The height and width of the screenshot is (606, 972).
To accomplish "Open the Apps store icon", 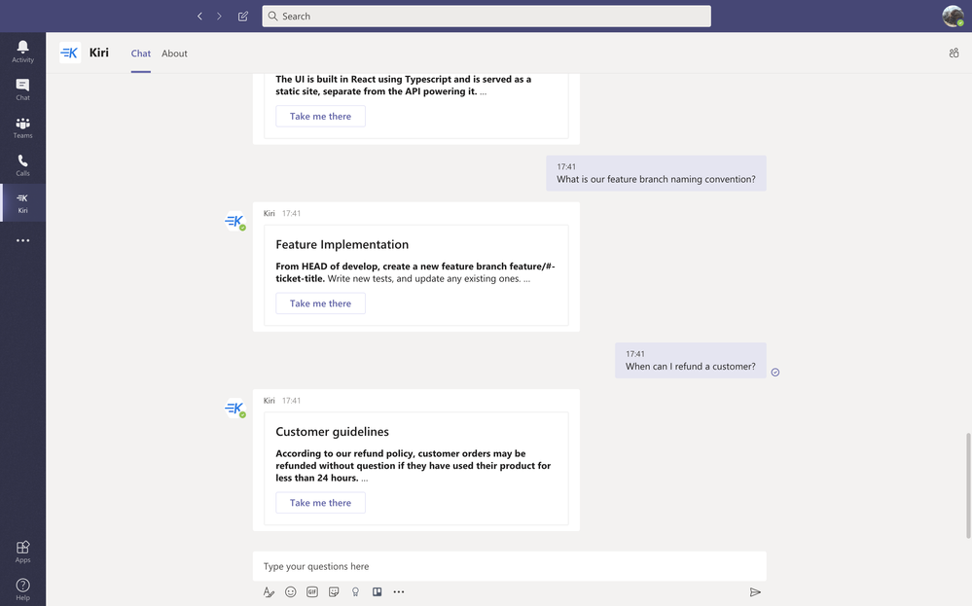I will (23, 551).
